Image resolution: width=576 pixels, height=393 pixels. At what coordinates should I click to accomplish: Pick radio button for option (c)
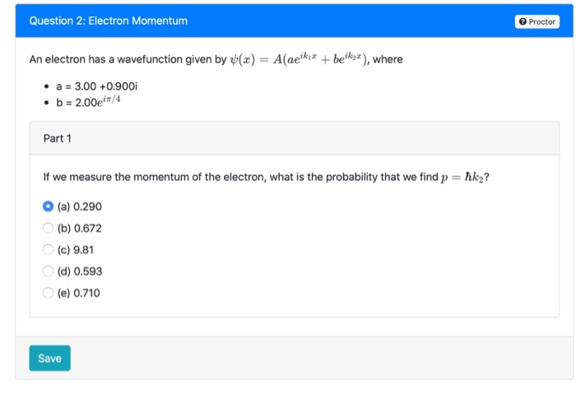tap(49, 249)
